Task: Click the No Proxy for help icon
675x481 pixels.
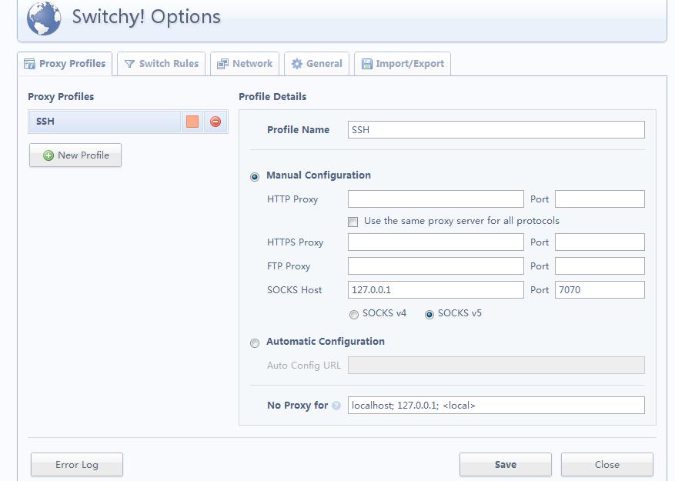Action: (x=336, y=406)
